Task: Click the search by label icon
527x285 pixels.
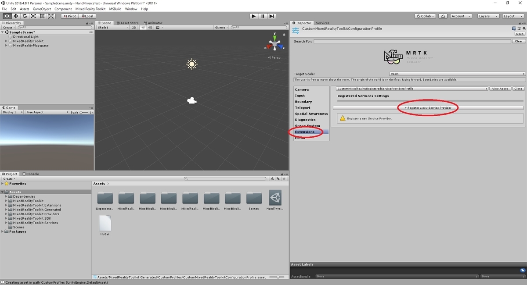Action: (278, 178)
